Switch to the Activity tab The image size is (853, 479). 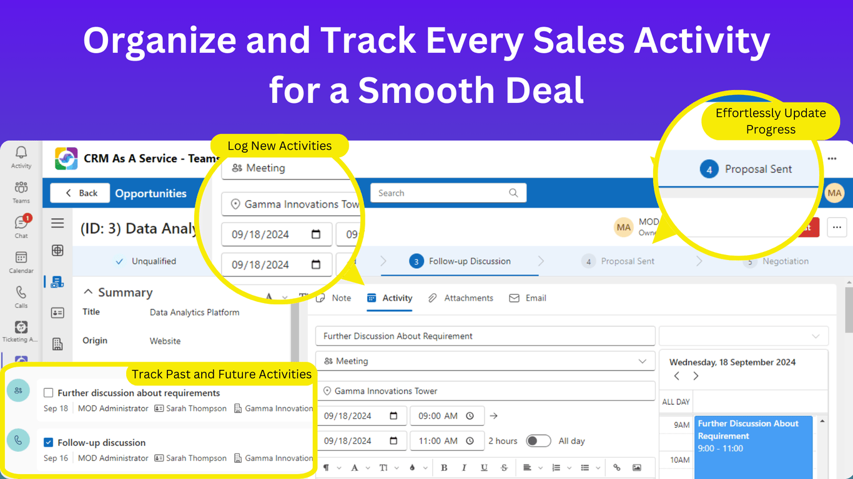[390, 298]
